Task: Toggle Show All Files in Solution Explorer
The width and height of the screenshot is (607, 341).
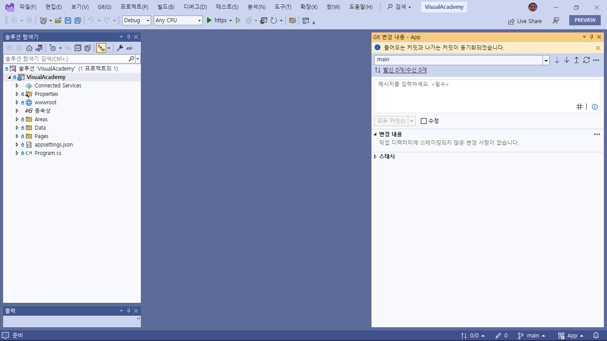Action: 88,48
